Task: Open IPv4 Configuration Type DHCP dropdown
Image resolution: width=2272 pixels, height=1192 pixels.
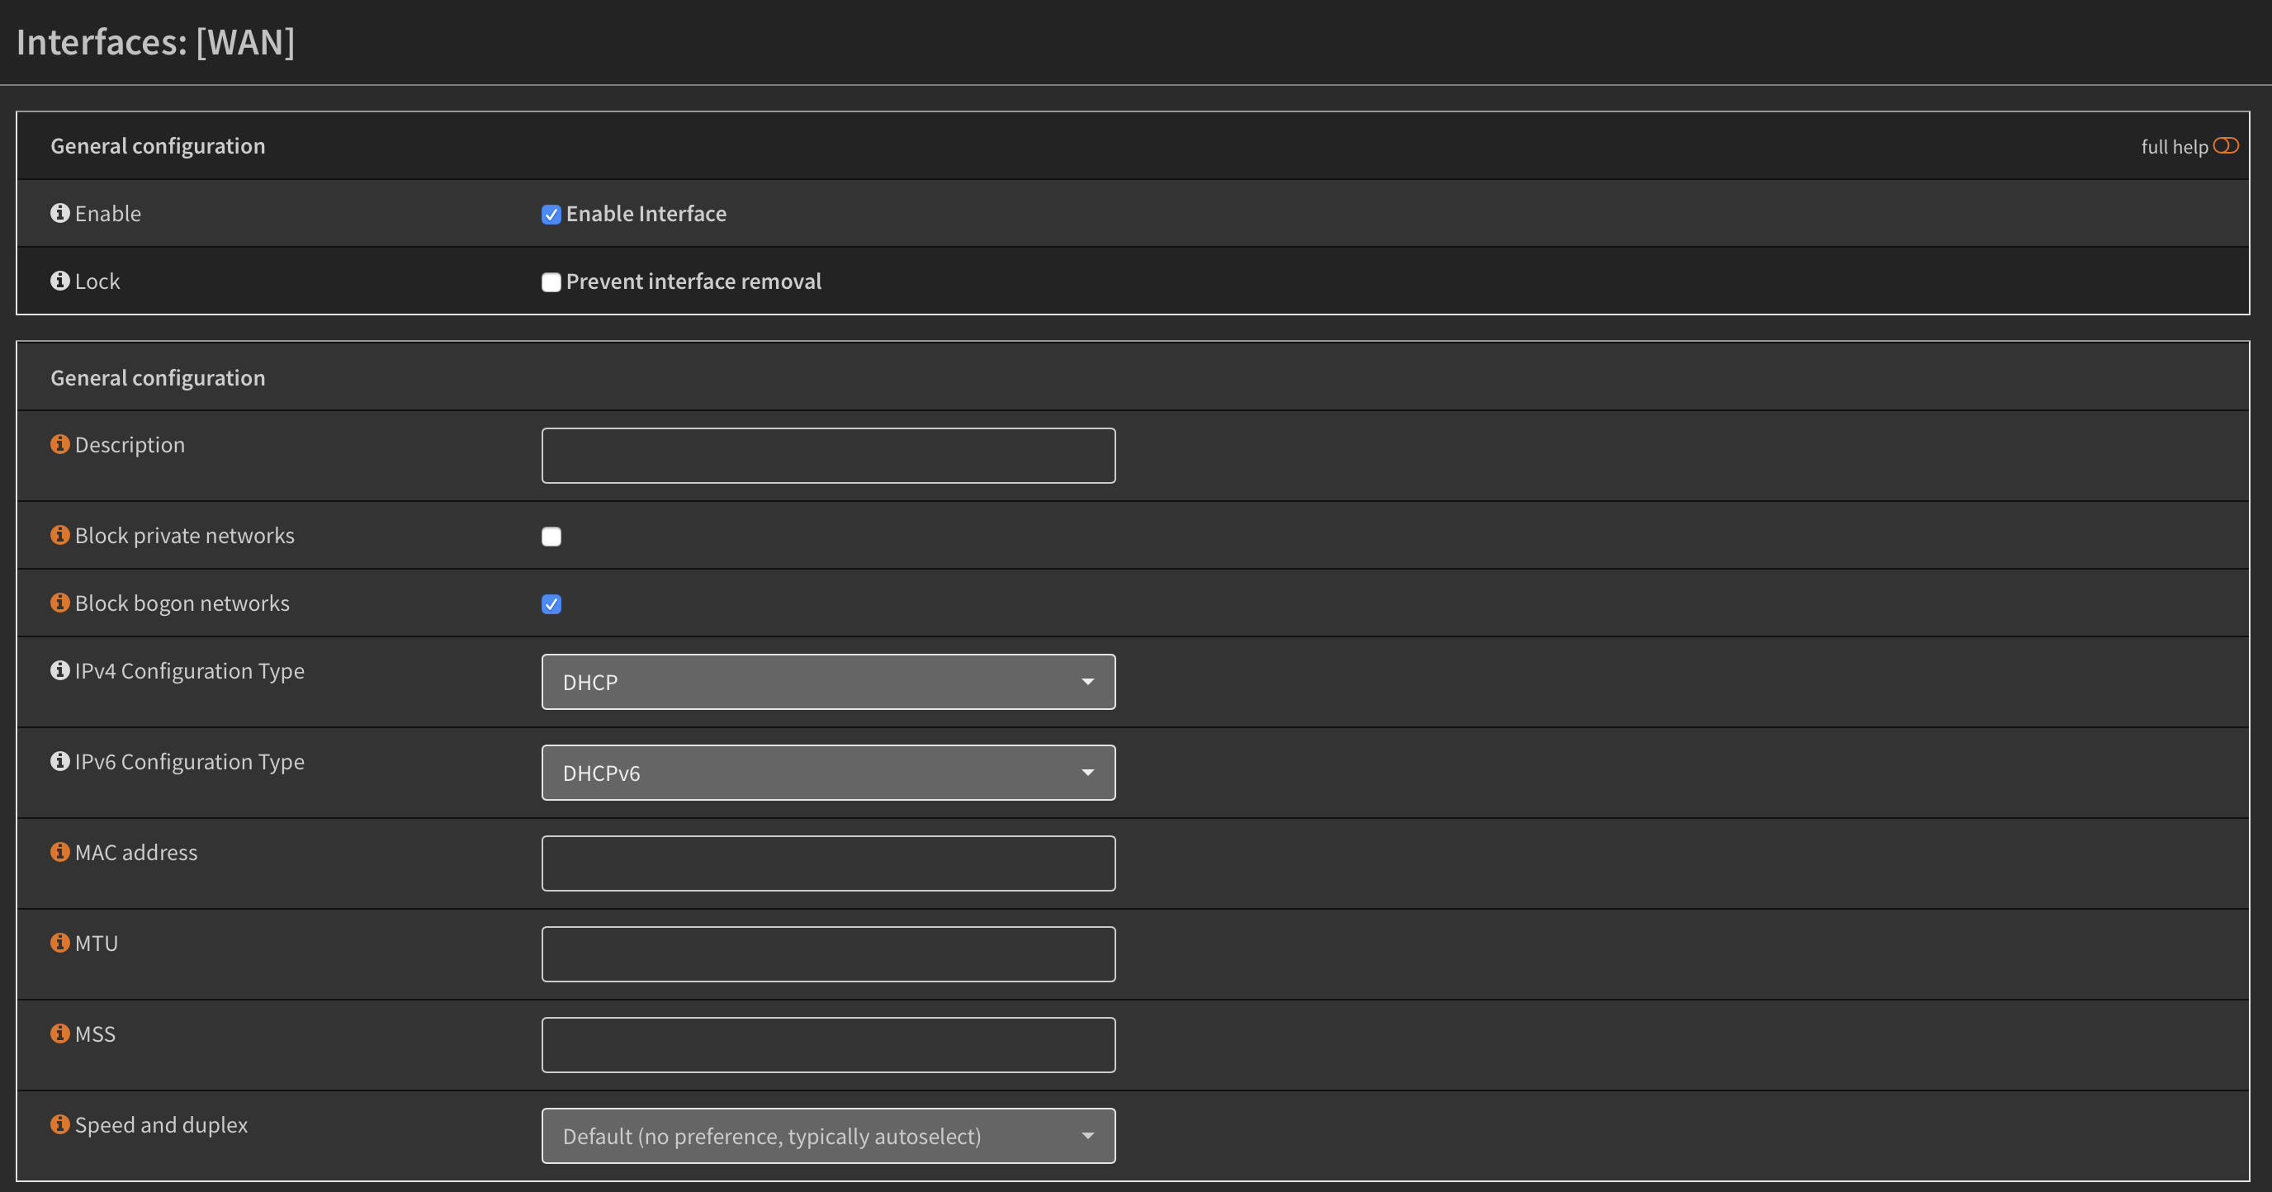Action: (827, 682)
